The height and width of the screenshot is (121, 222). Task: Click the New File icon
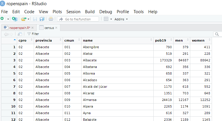coord(3,19)
